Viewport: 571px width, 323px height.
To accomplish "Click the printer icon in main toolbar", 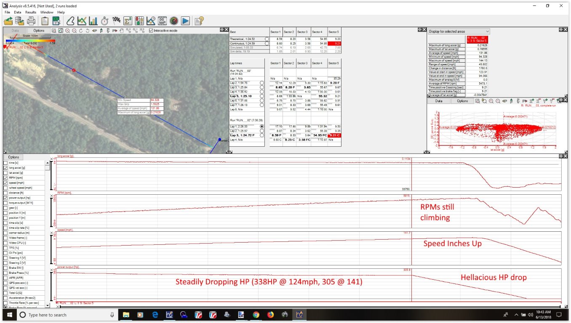I will point(31,21).
